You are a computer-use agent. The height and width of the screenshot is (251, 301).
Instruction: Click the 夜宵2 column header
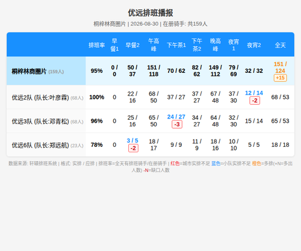254,45
